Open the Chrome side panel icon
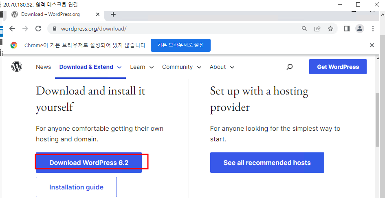Image resolution: width=385 pixels, height=198 pixels. click(346, 29)
